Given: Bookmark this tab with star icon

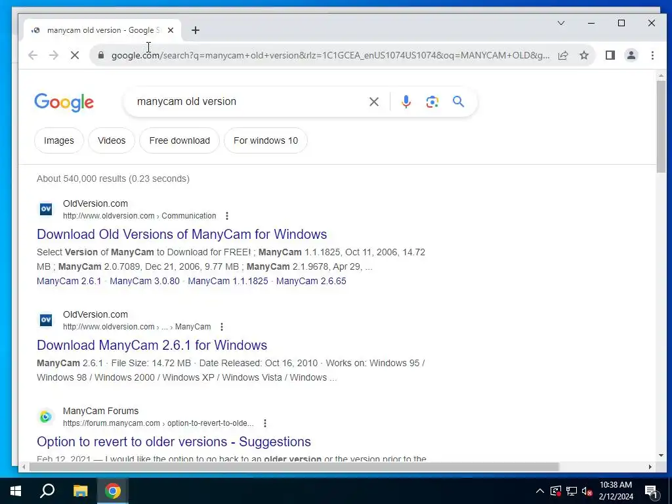Looking at the screenshot, I should tap(584, 55).
